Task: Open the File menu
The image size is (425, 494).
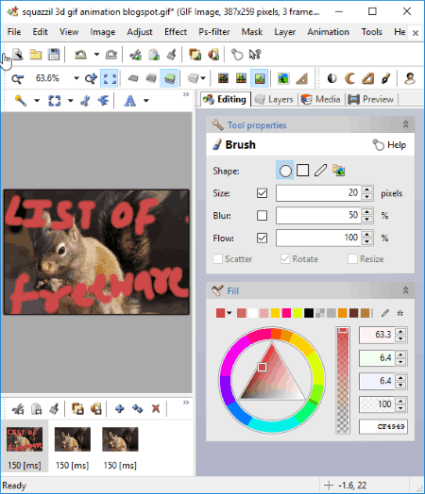Action: pos(14,32)
